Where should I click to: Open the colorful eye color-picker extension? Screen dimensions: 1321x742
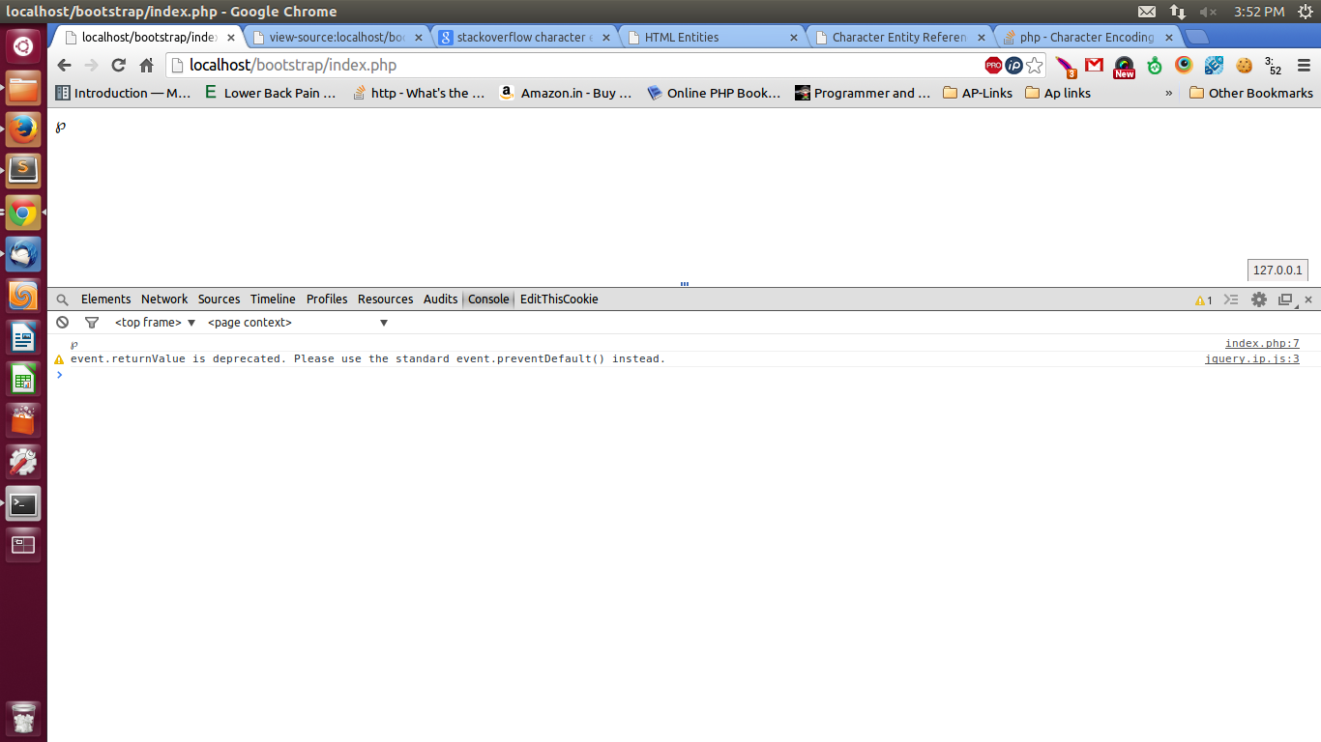(1184, 65)
